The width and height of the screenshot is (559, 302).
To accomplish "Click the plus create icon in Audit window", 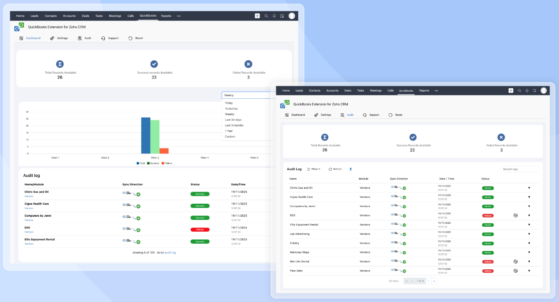I will (x=511, y=90).
